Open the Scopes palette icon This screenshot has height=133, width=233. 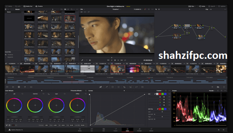pyautogui.click(x=218, y=87)
